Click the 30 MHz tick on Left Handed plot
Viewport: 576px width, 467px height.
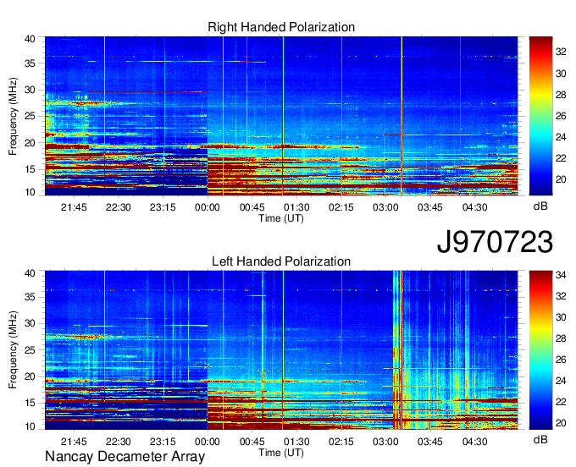(x=30, y=323)
